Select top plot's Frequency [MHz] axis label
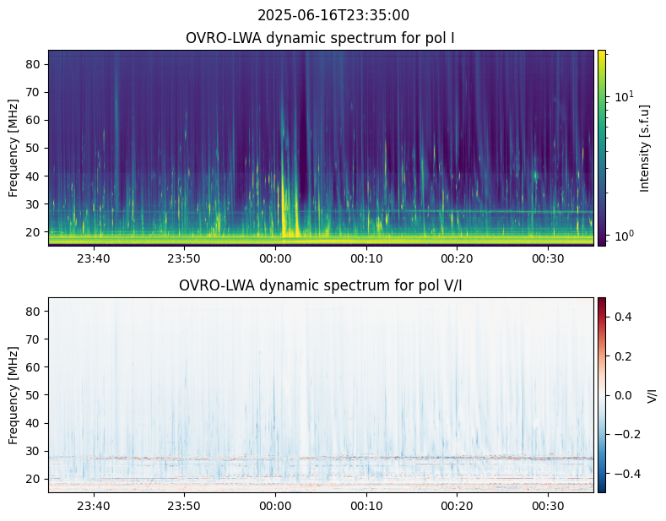 coord(14,148)
